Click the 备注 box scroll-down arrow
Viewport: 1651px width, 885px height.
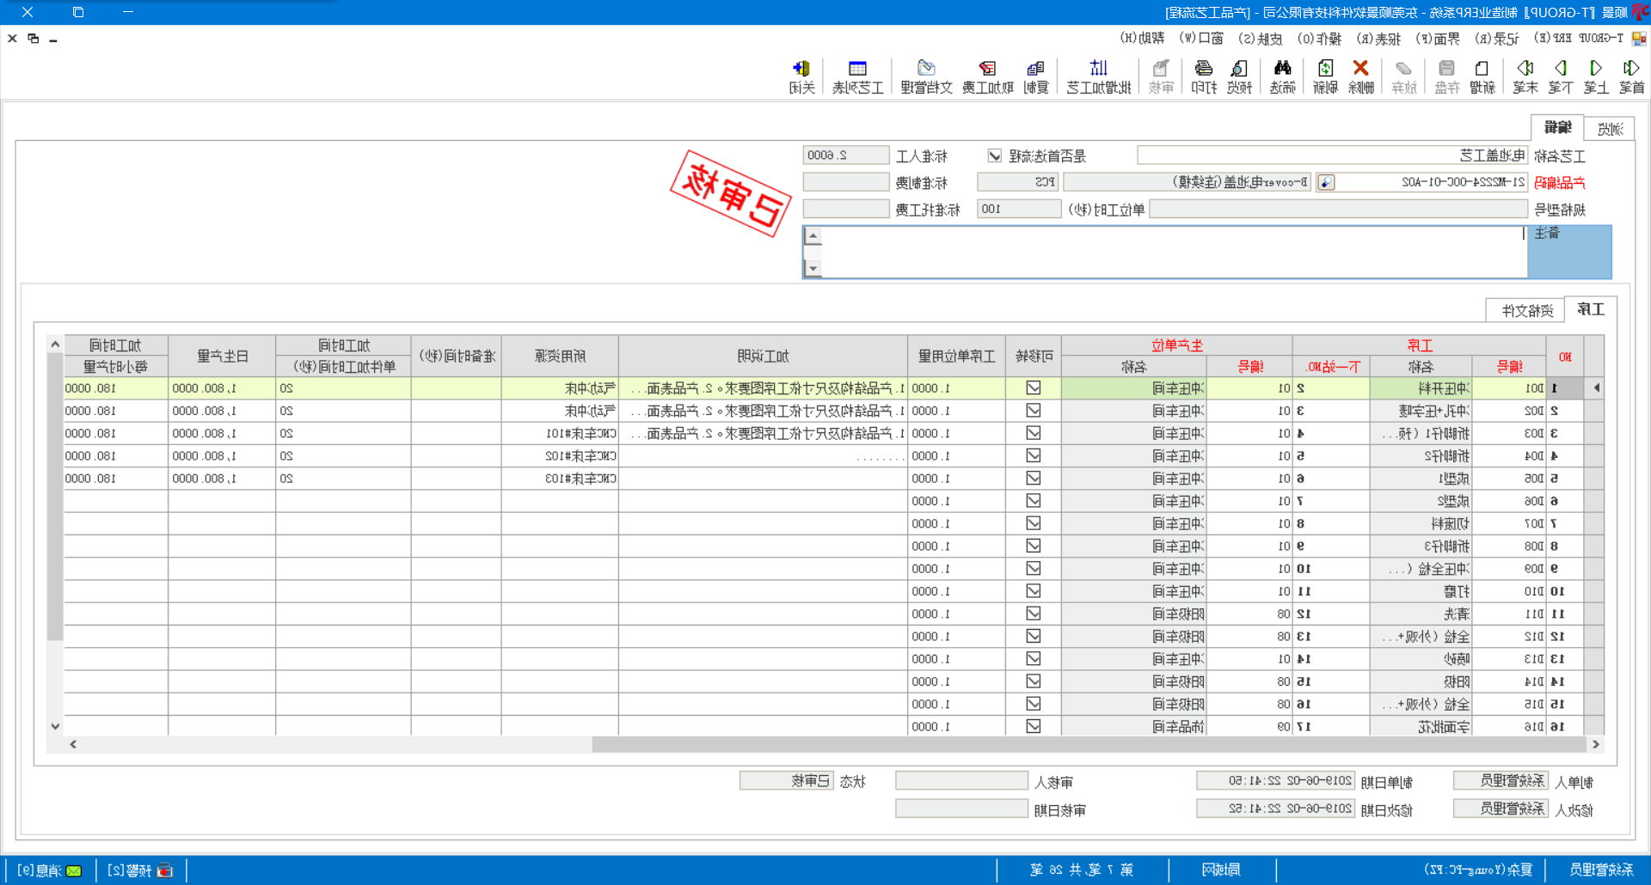[813, 269]
